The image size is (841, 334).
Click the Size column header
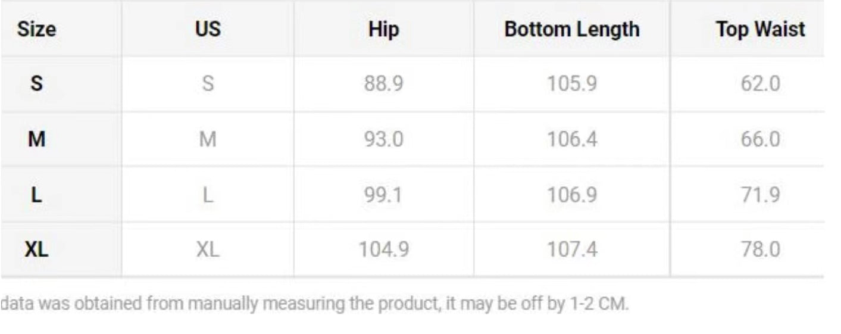tap(36, 29)
